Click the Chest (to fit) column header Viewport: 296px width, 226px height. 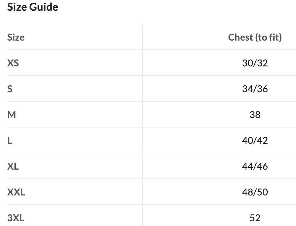tap(255, 37)
